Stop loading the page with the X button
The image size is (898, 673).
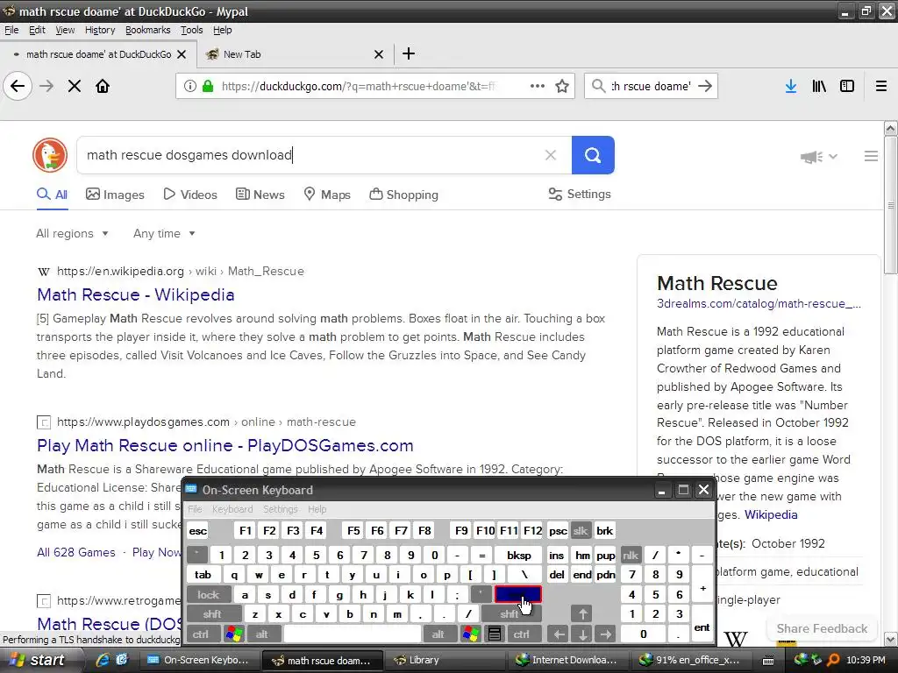75,87
